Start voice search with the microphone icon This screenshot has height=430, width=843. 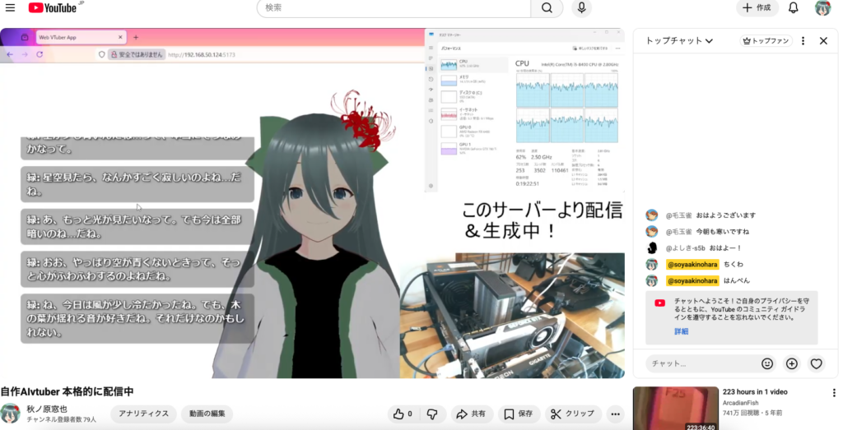tap(582, 8)
